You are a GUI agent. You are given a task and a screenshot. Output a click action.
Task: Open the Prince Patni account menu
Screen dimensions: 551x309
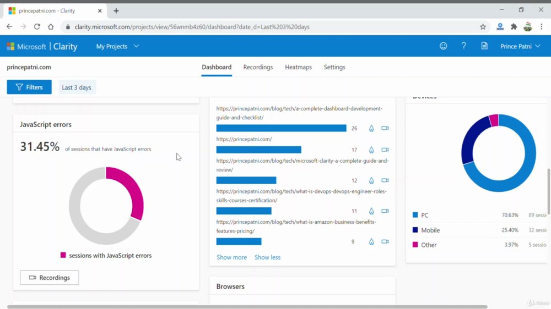coord(520,46)
